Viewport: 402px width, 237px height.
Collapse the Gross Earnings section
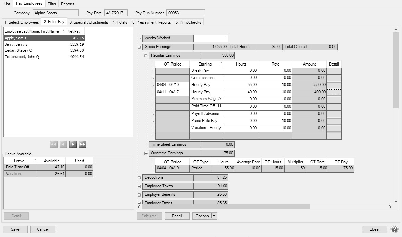pos(139,47)
